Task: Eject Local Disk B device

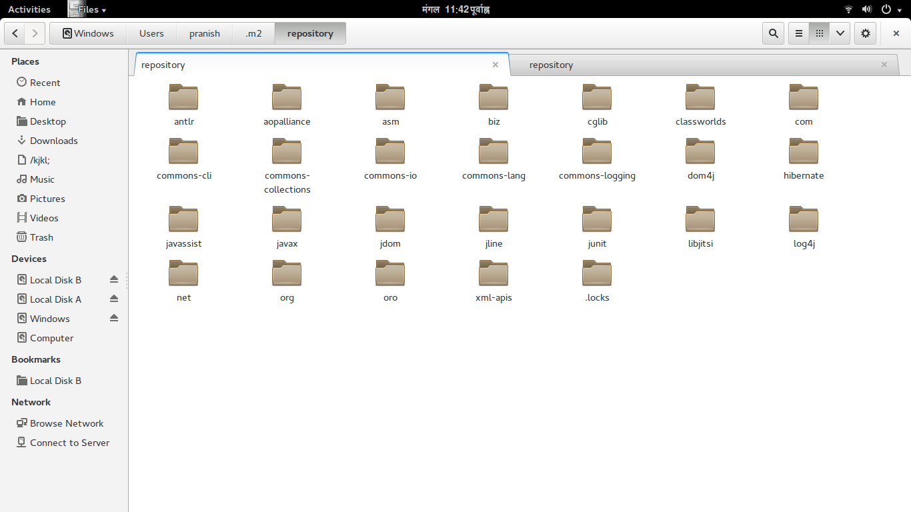Action: pos(113,279)
